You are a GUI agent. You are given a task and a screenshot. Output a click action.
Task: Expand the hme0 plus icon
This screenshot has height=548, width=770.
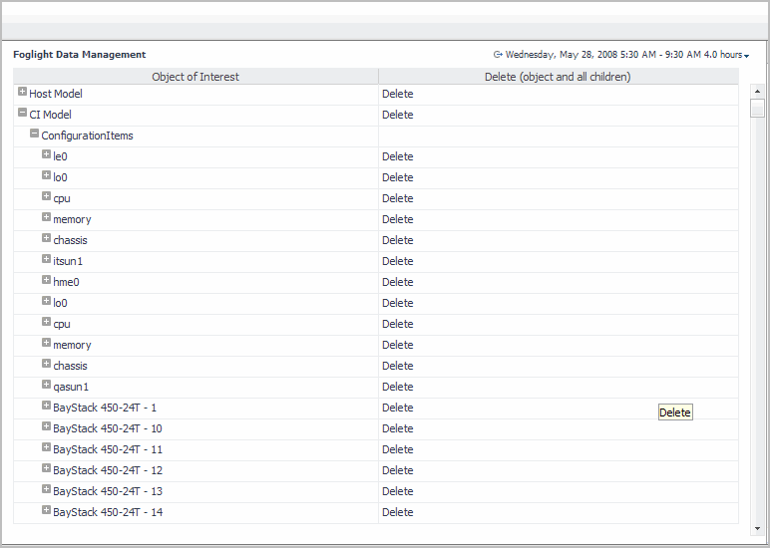point(46,281)
